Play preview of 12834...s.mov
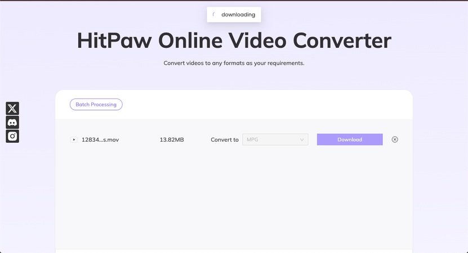The width and height of the screenshot is (468, 253). pyautogui.click(x=74, y=139)
